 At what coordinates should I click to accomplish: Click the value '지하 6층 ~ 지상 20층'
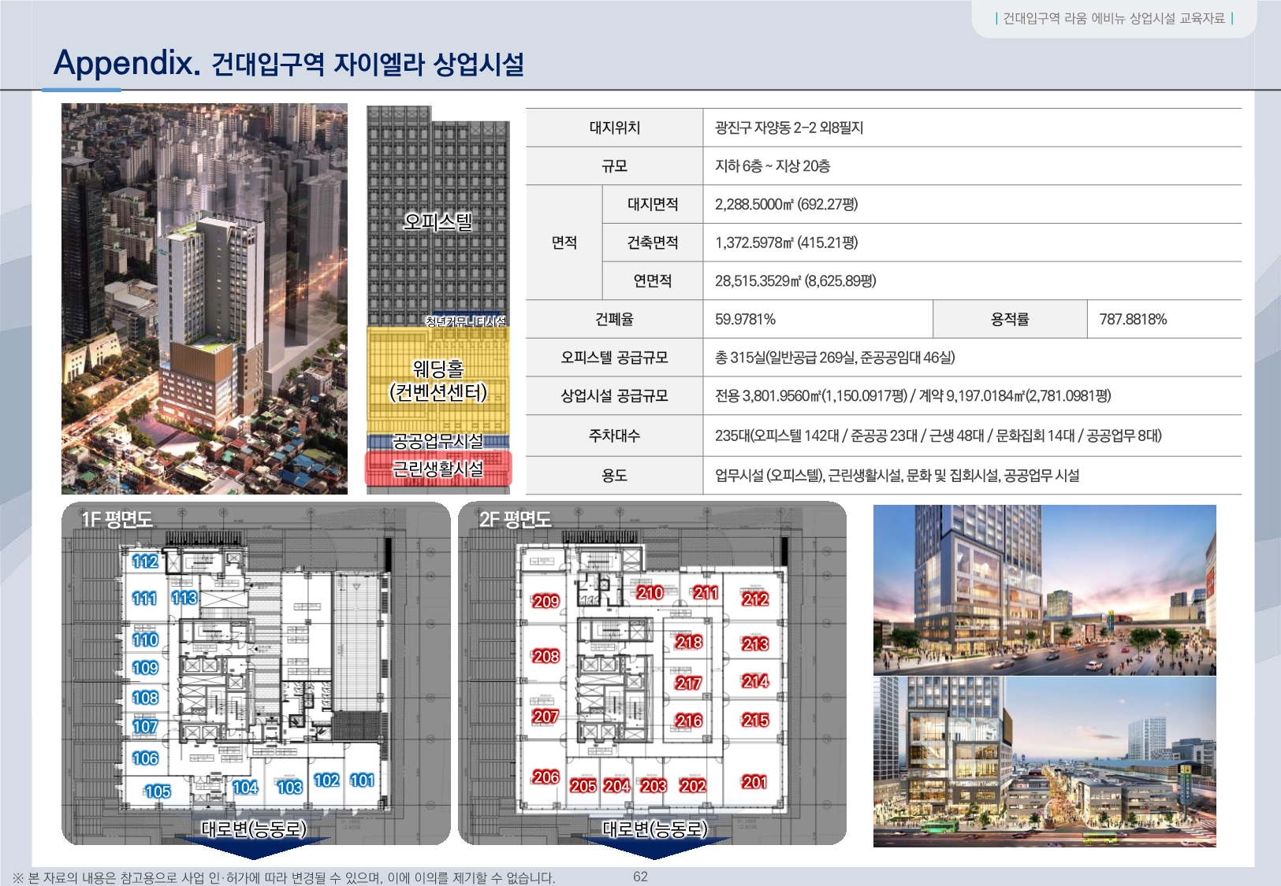tap(773, 166)
